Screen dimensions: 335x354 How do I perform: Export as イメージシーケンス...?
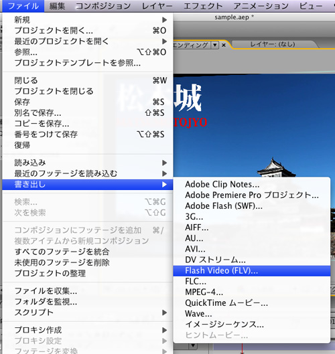[252, 325]
